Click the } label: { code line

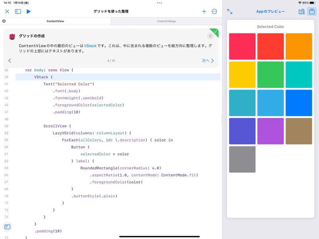tap(83, 161)
